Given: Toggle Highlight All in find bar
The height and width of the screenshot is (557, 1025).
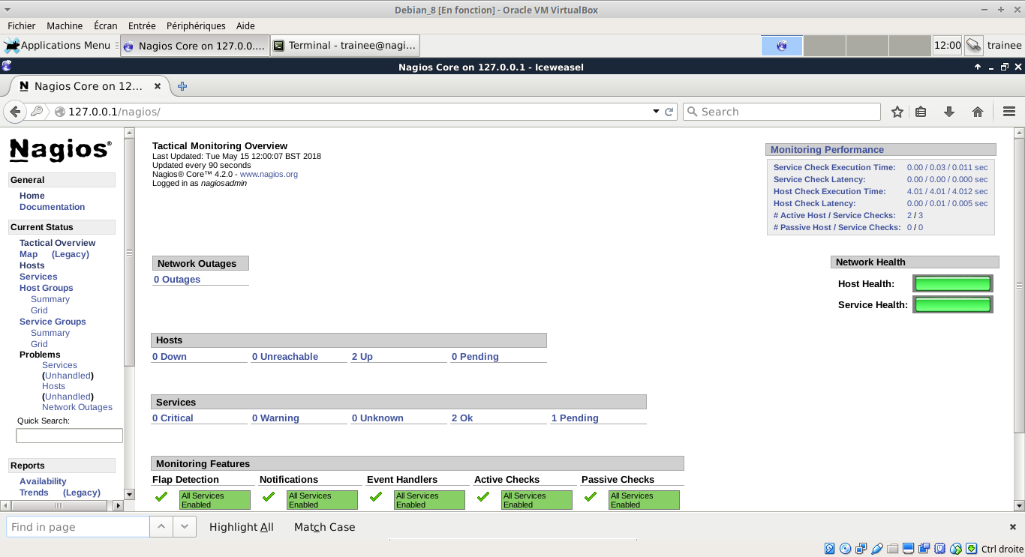Looking at the screenshot, I should (242, 527).
